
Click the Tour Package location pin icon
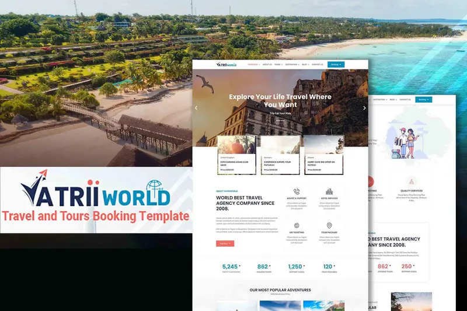pyautogui.click(x=329, y=226)
